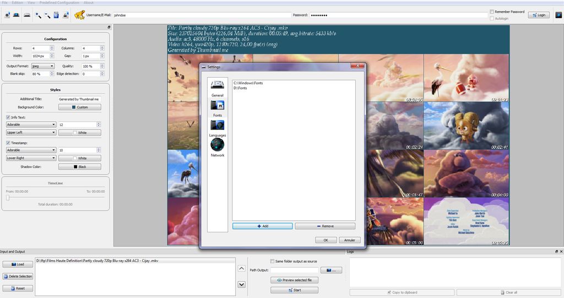Open the View menu
The height and width of the screenshot is (298, 564).
coord(31,3)
